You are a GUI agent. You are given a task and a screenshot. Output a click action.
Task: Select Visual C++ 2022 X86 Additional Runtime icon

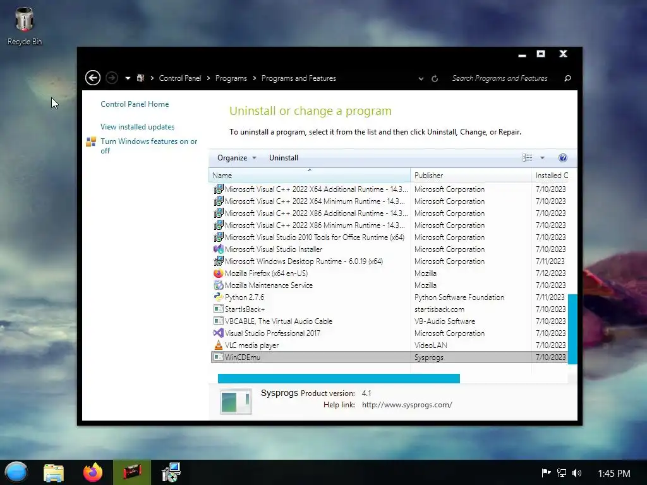coord(218,213)
